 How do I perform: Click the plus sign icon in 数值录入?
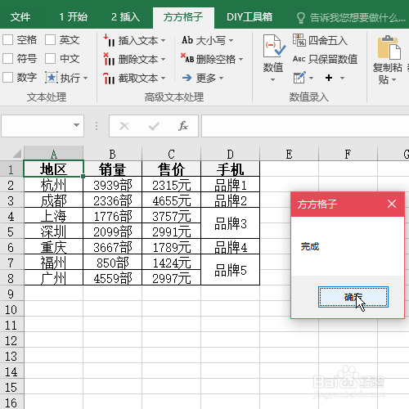point(329,78)
